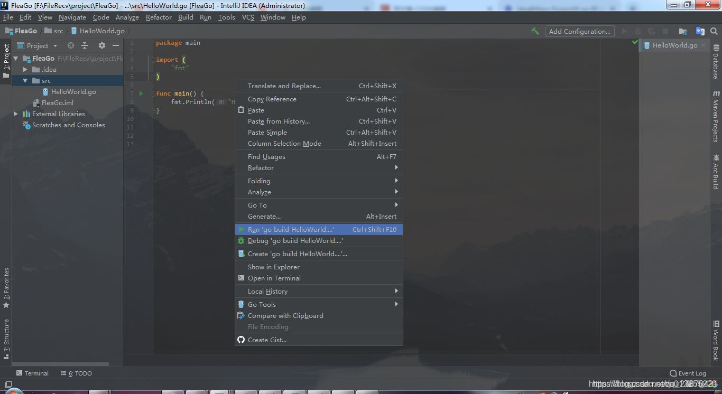Open the Folding submenu
This screenshot has height=394, width=722.
pyautogui.click(x=319, y=181)
